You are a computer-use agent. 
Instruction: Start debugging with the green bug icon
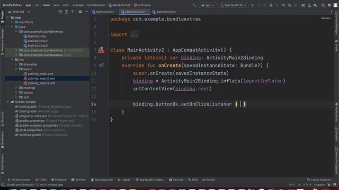pos(271,5)
